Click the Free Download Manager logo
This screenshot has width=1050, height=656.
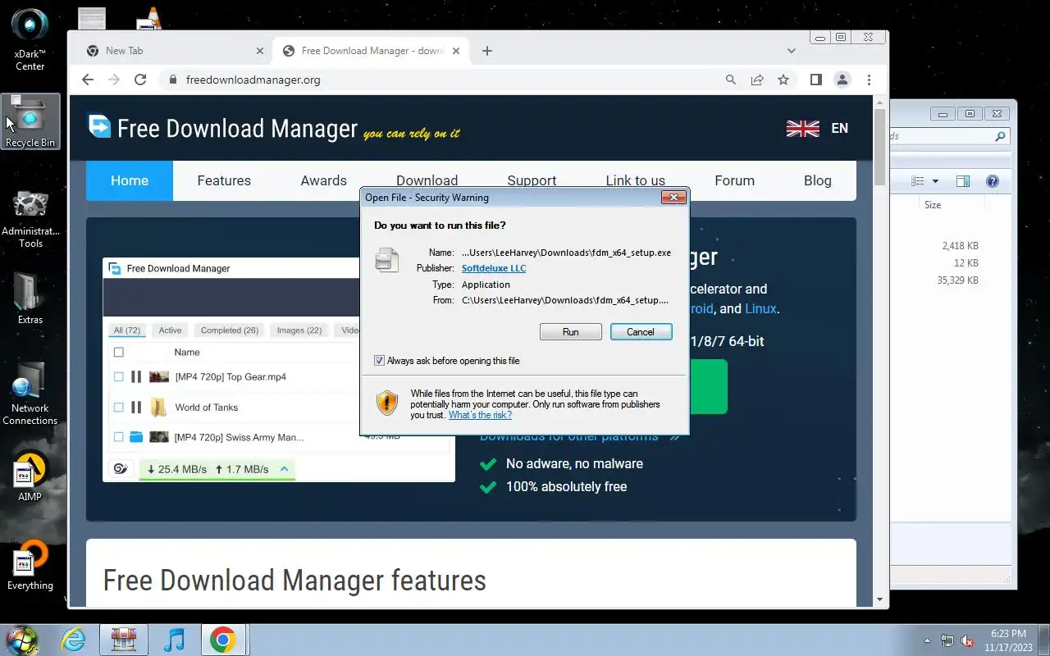click(99, 126)
